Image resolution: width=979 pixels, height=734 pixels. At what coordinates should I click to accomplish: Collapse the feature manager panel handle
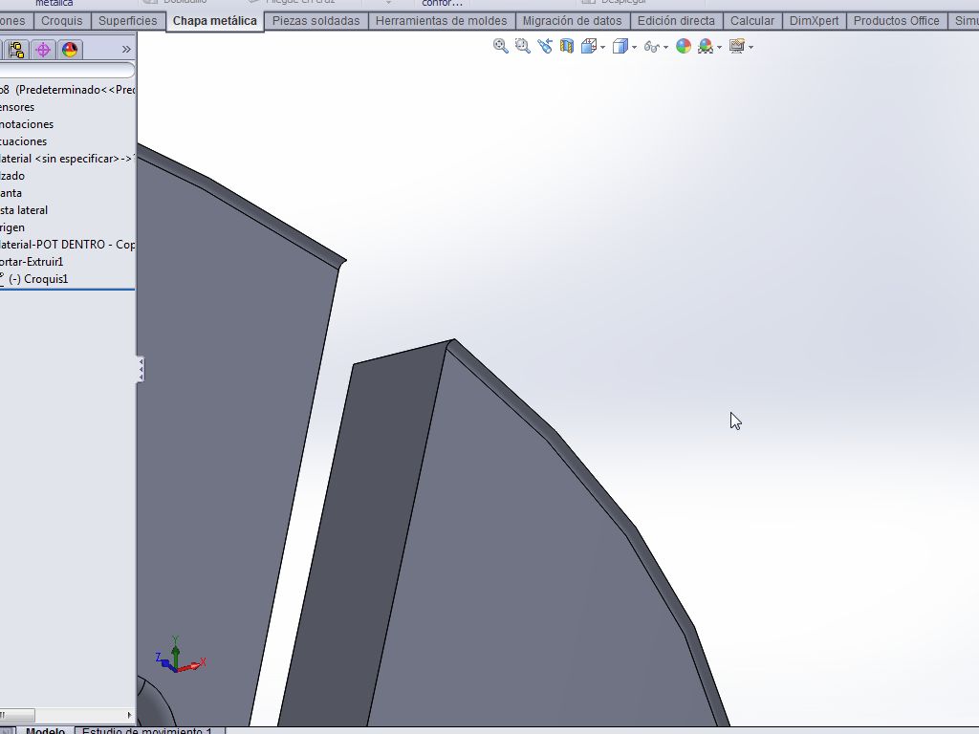coord(141,370)
